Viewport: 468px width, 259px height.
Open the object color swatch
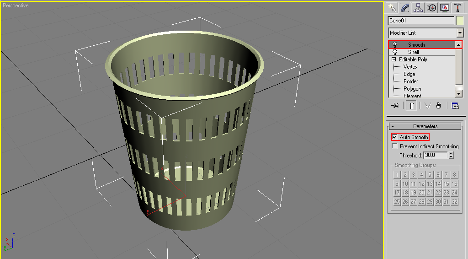pos(460,21)
